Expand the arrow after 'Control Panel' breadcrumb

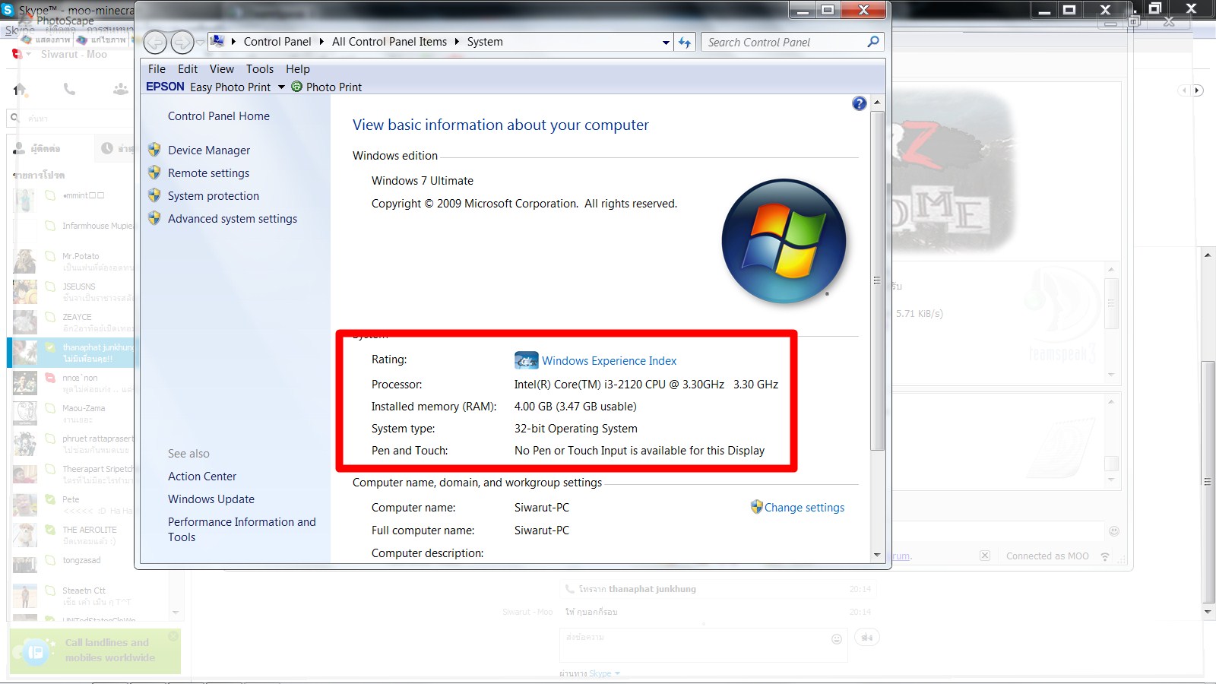point(321,42)
